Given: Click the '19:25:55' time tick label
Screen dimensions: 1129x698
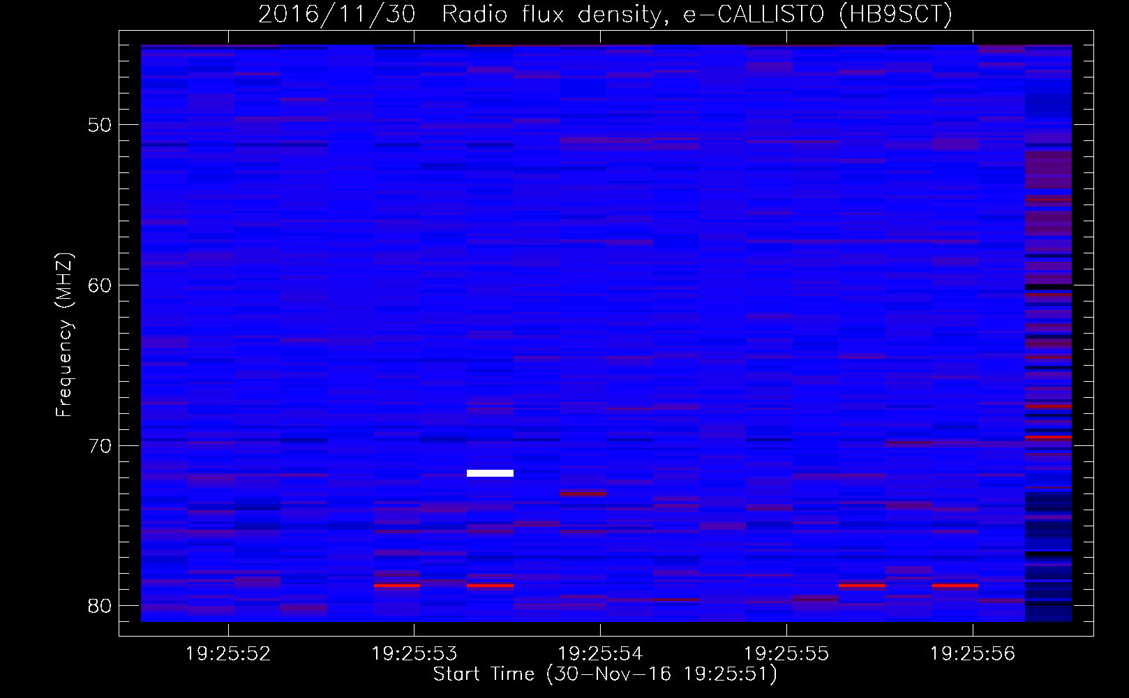Looking at the screenshot, I should [786, 654].
